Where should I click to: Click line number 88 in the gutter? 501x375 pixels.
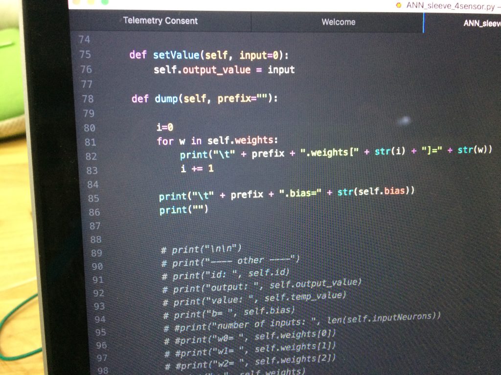click(96, 239)
